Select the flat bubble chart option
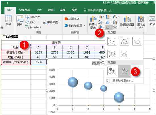The height and width of the screenshot is (115, 156). 112,71
